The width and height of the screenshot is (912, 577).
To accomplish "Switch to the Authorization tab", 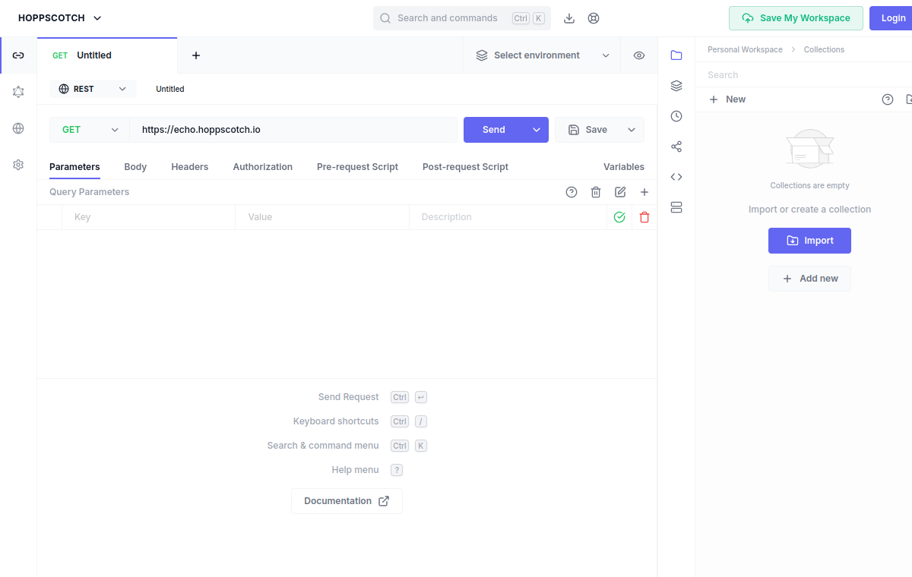I will click(263, 167).
